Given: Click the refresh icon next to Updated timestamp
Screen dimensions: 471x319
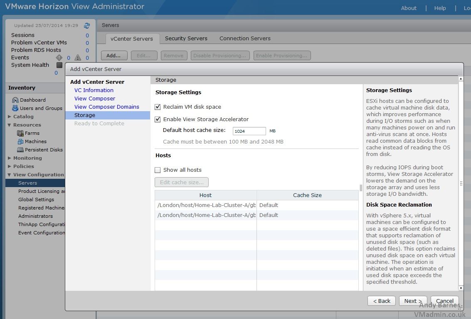Looking at the screenshot, I should [87, 25].
